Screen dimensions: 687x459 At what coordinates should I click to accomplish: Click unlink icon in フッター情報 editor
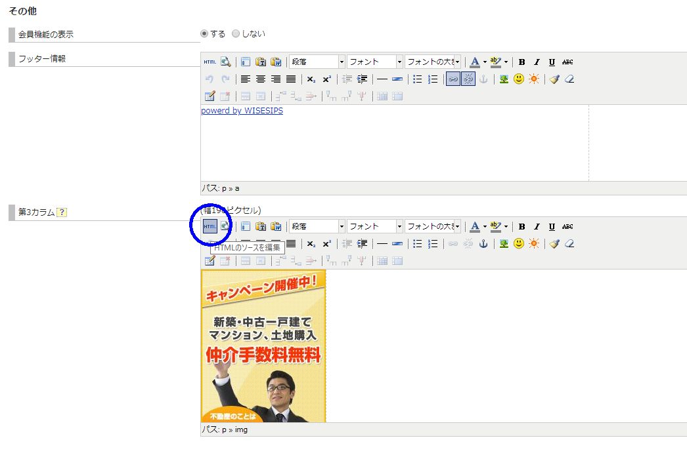click(468, 79)
